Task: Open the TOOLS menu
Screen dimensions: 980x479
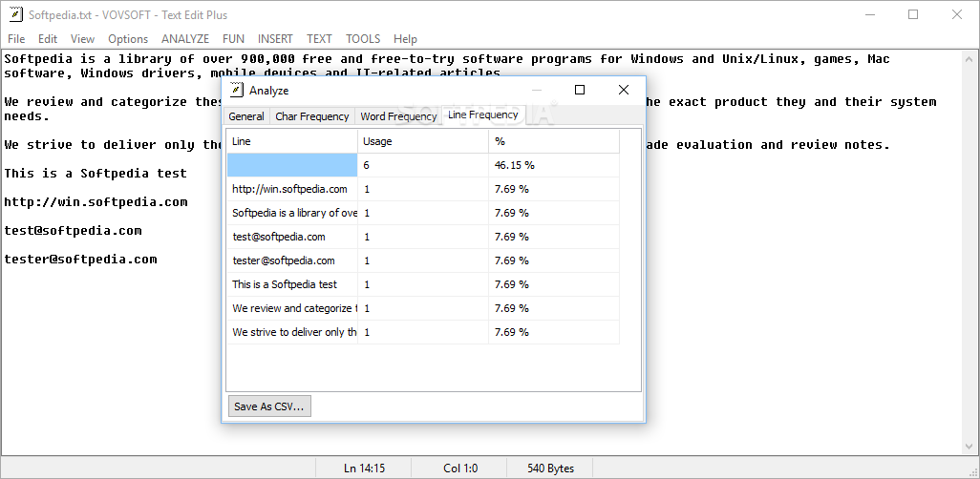Action: 363,39
